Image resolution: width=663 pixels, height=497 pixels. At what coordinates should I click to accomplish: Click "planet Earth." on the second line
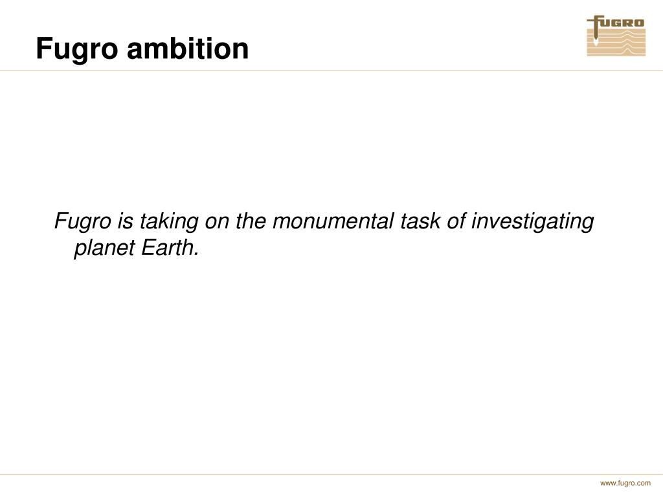pyautogui.click(x=137, y=248)
